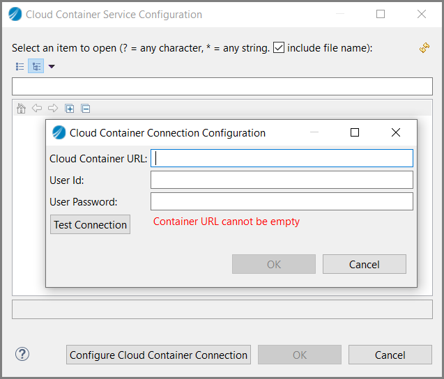The image size is (444, 379).
Task: Expand all tree items icon
Action: click(x=70, y=109)
